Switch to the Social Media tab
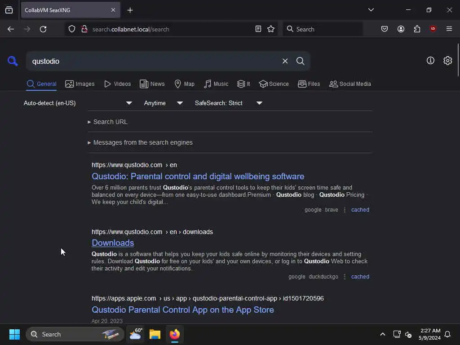 point(349,84)
